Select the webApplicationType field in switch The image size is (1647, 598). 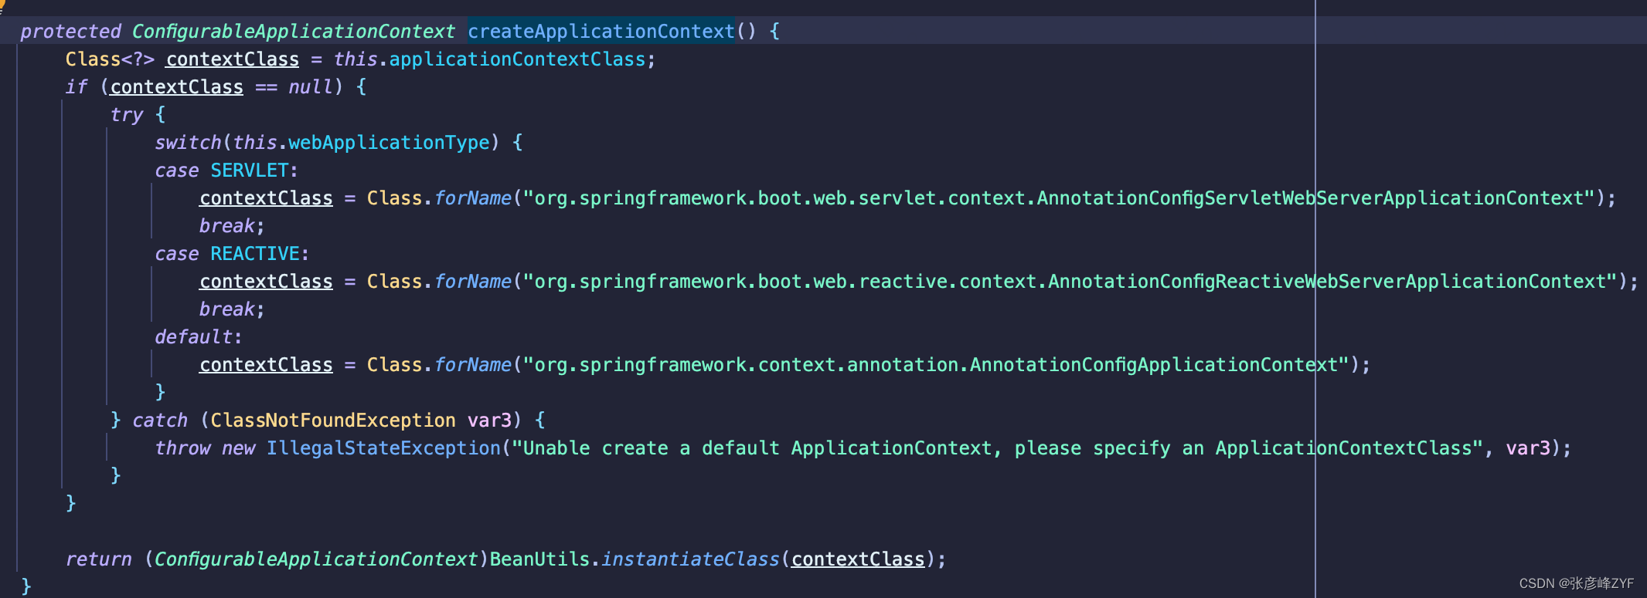click(389, 143)
